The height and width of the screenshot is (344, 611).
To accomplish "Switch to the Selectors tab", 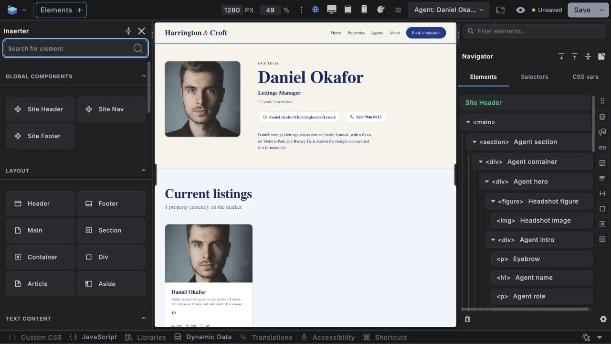I will pyautogui.click(x=534, y=77).
